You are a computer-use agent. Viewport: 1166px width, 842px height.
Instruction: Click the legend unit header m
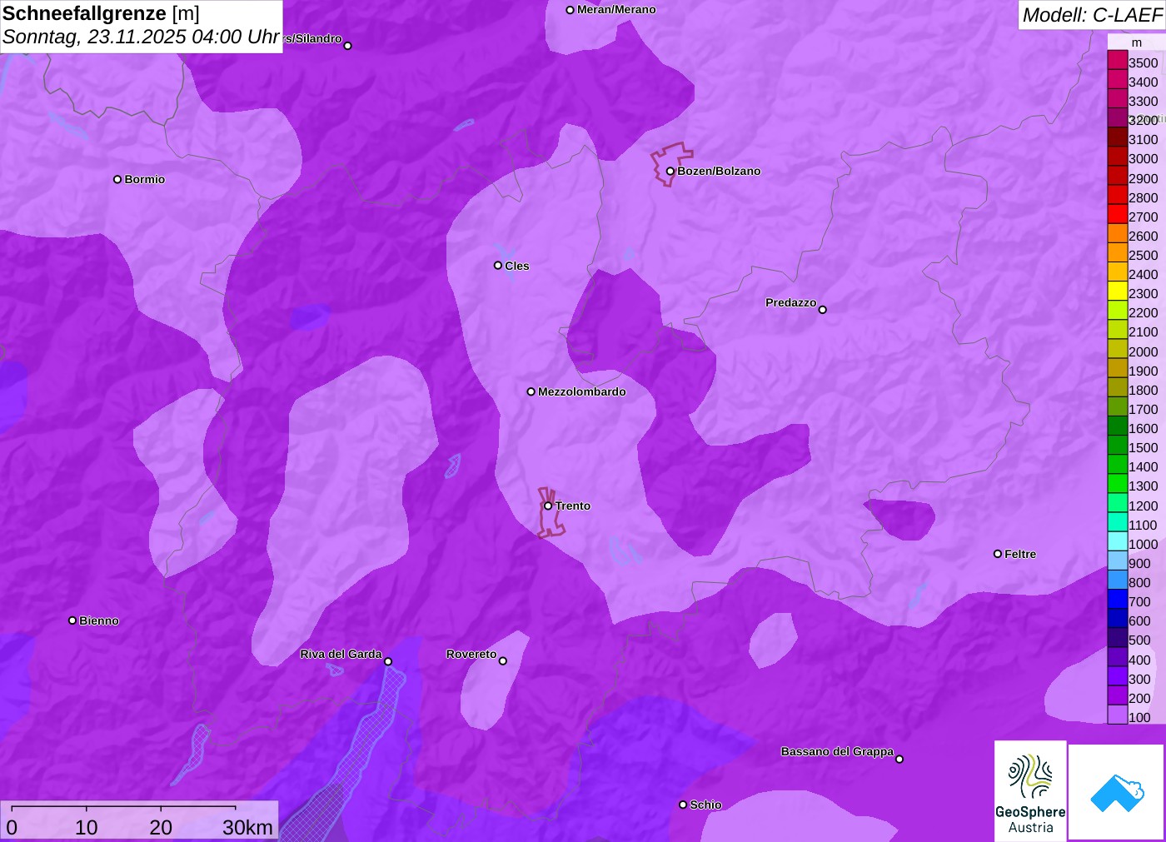[x=1137, y=42]
